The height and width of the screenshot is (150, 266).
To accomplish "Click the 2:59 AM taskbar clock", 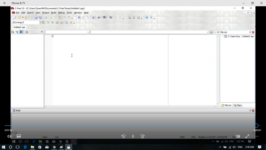I will click(x=249, y=147).
